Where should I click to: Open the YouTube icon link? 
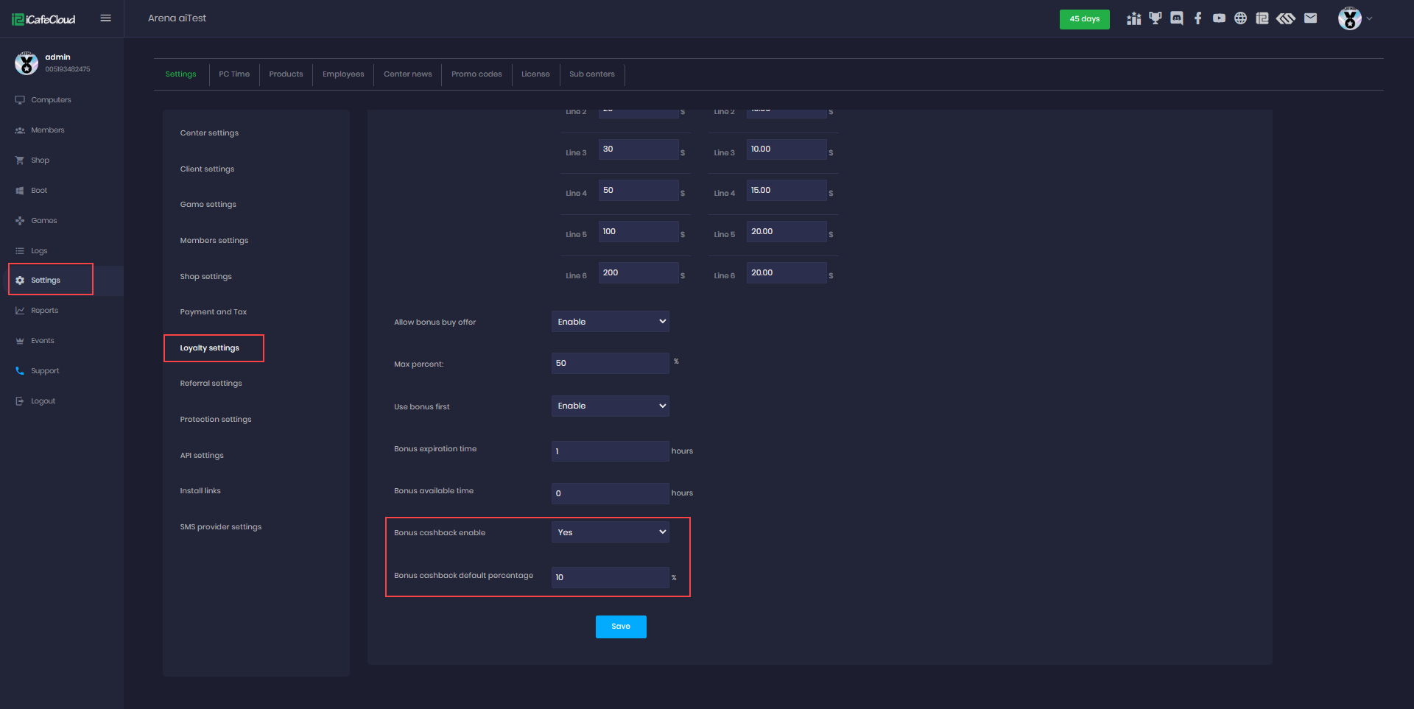click(1220, 18)
